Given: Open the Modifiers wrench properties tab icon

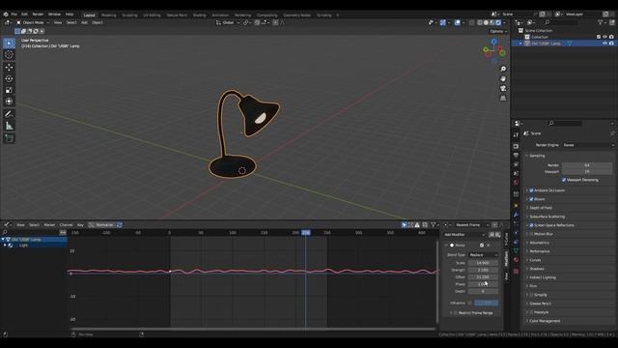Looking at the screenshot, I should click(516, 215).
